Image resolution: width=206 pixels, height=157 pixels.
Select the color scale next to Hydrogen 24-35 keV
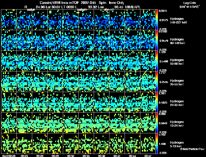(157, 102)
